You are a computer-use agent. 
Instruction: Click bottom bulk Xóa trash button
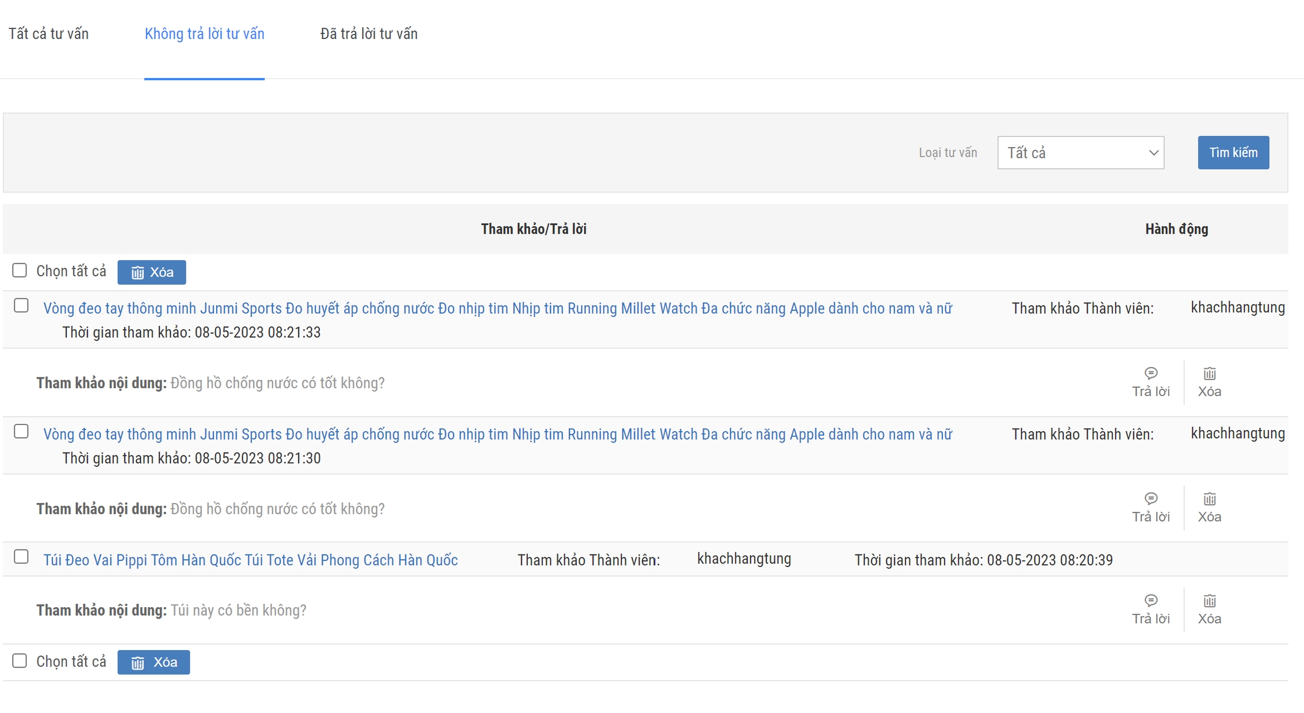click(x=153, y=662)
